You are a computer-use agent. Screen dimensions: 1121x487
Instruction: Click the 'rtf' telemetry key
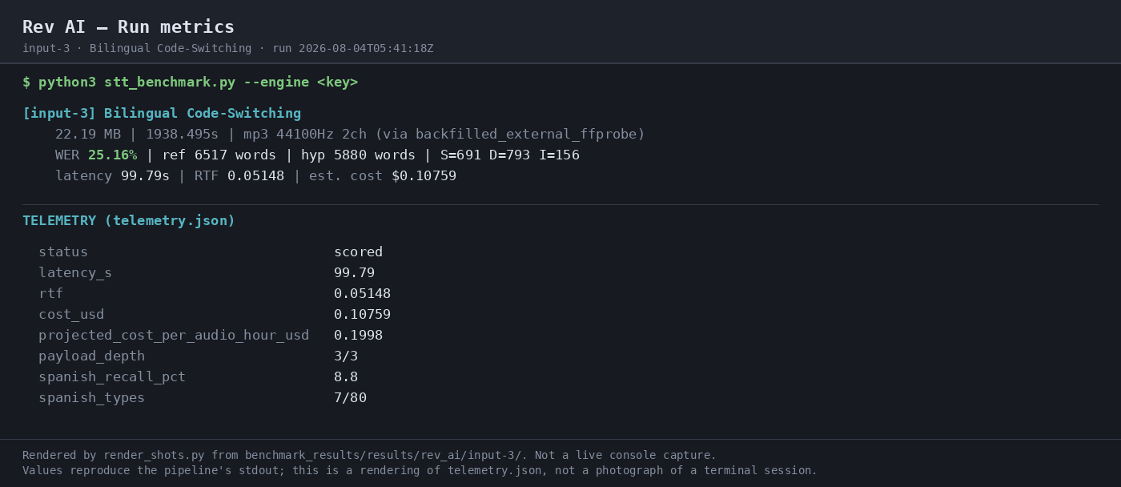coord(50,294)
